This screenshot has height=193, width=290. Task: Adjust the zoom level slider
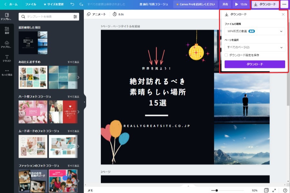click(217, 190)
